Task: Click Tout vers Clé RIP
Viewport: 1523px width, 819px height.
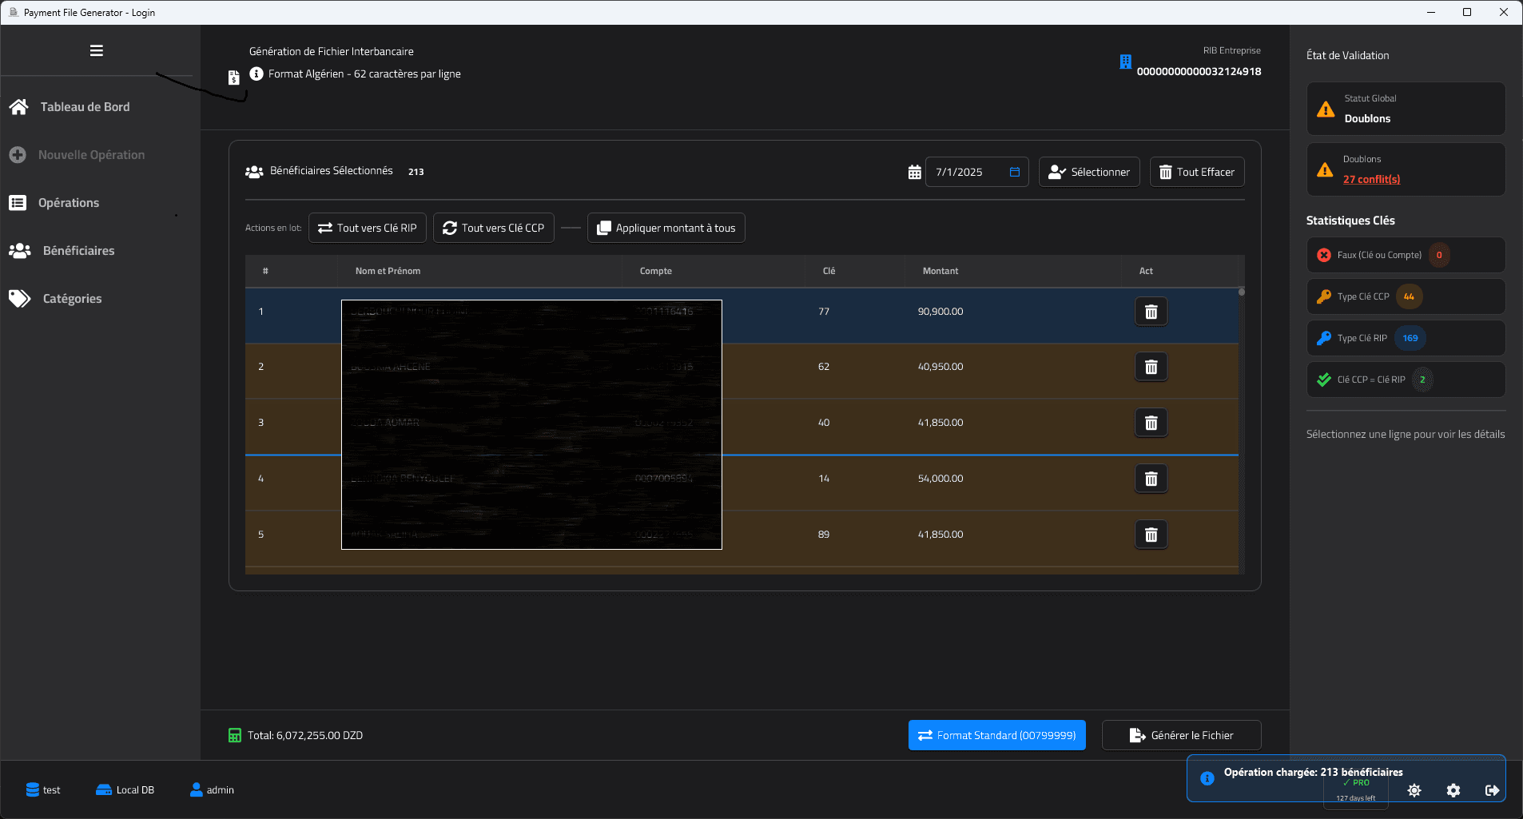Action: pos(368,228)
